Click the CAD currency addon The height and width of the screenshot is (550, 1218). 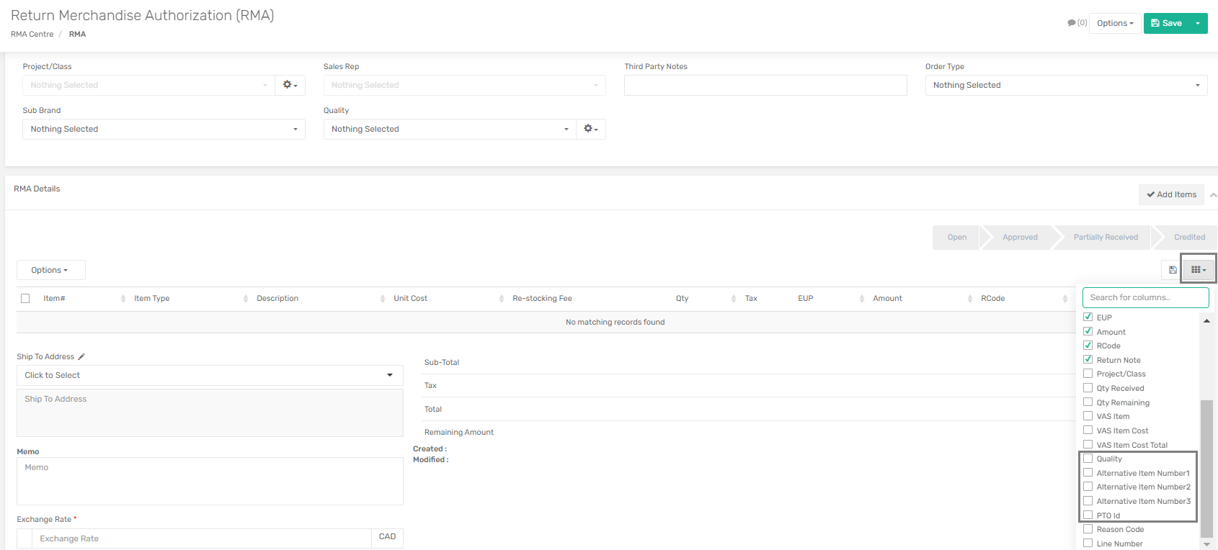click(x=387, y=537)
